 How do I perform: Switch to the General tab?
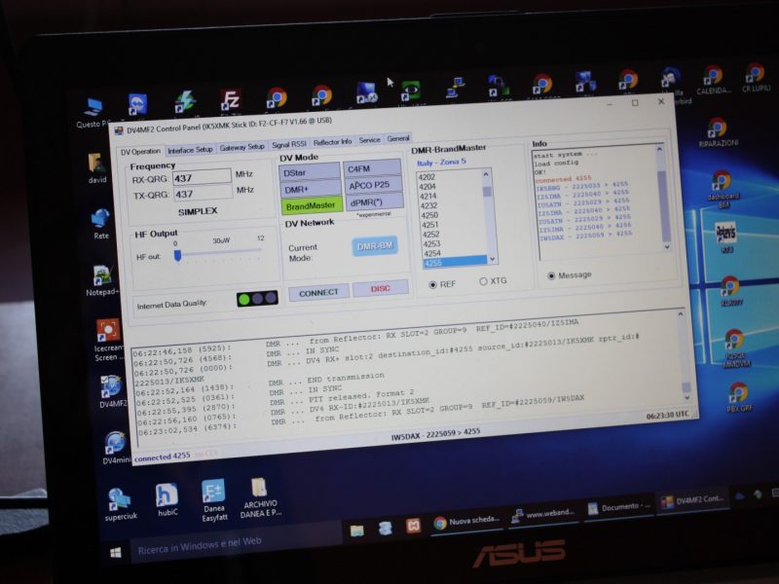tap(398, 138)
